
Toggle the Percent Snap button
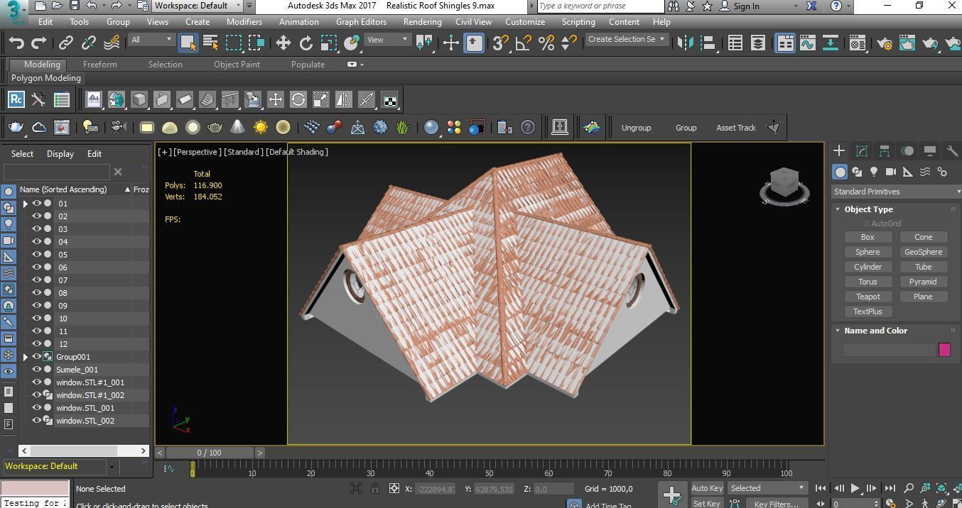[x=546, y=43]
